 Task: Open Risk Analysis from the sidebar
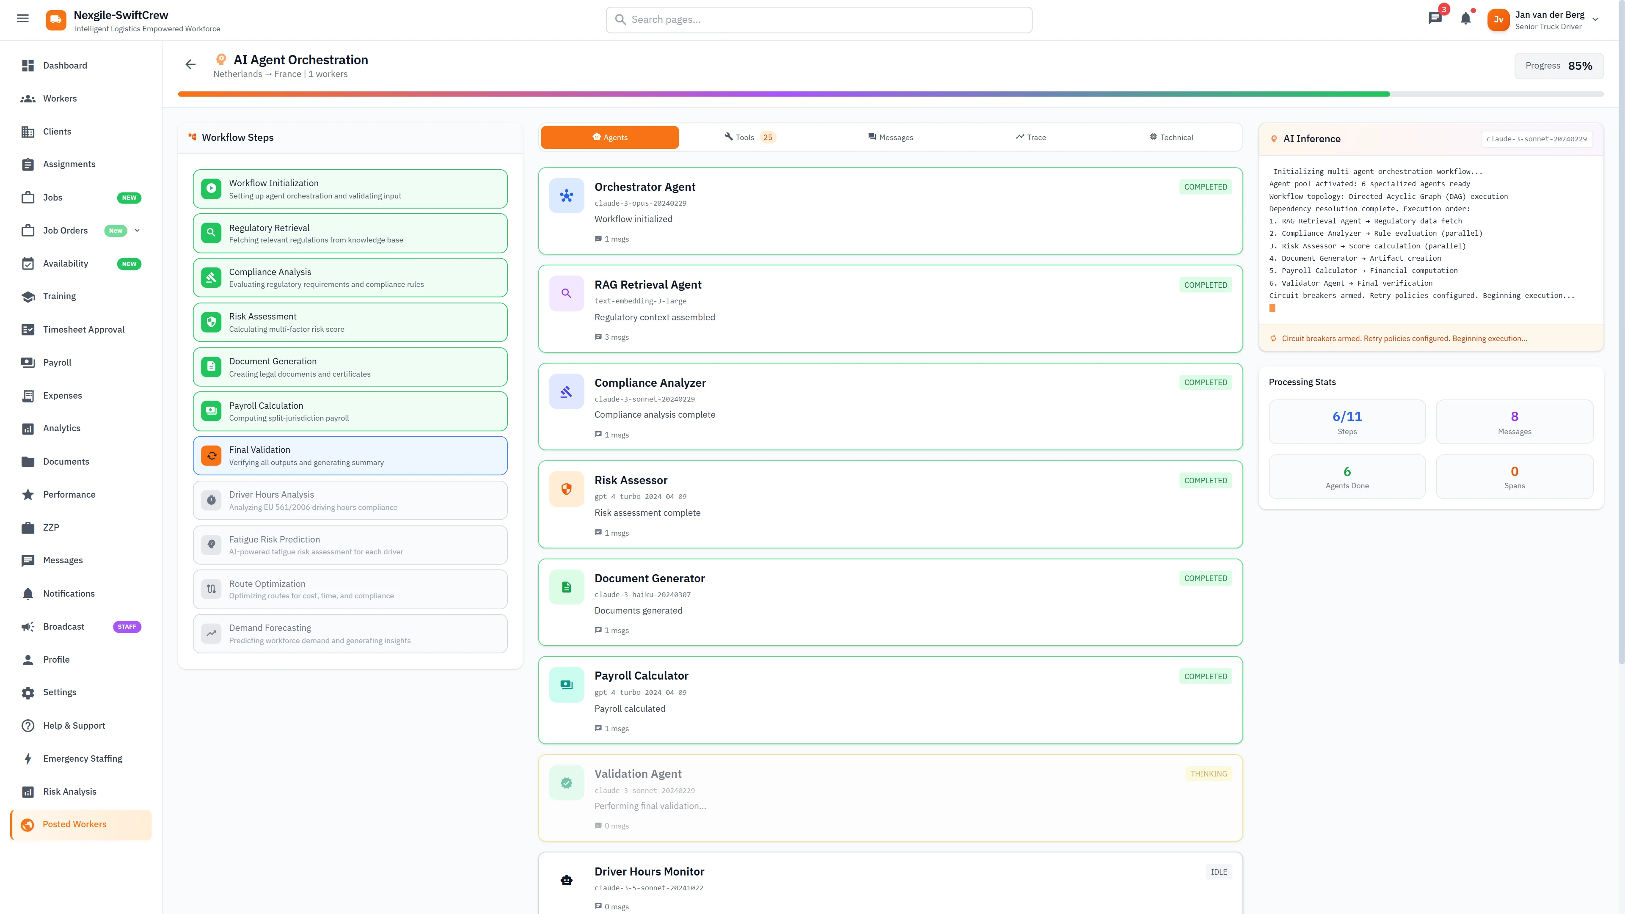click(69, 791)
